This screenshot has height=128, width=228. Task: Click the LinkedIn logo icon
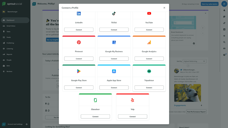[x=79, y=13]
